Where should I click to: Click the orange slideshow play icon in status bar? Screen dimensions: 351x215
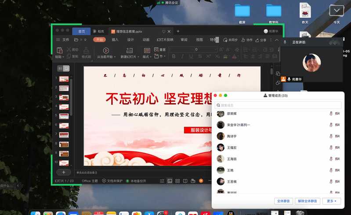(201, 181)
